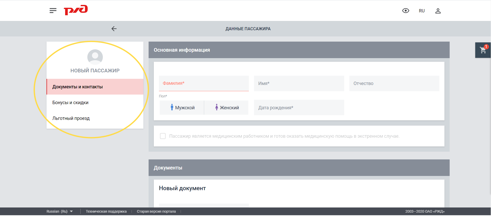491x216 pixels.
Task: Open the user profile icon
Action: [x=438, y=11]
